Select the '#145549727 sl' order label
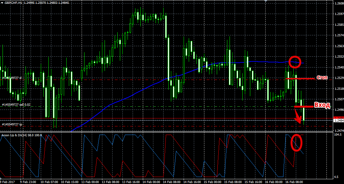344x184 pixels. (x=11, y=78)
